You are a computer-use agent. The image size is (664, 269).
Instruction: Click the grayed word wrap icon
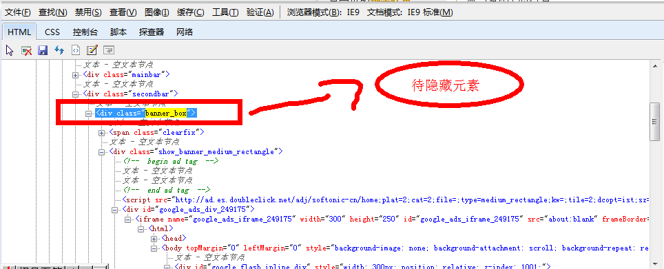pos(109,51)
